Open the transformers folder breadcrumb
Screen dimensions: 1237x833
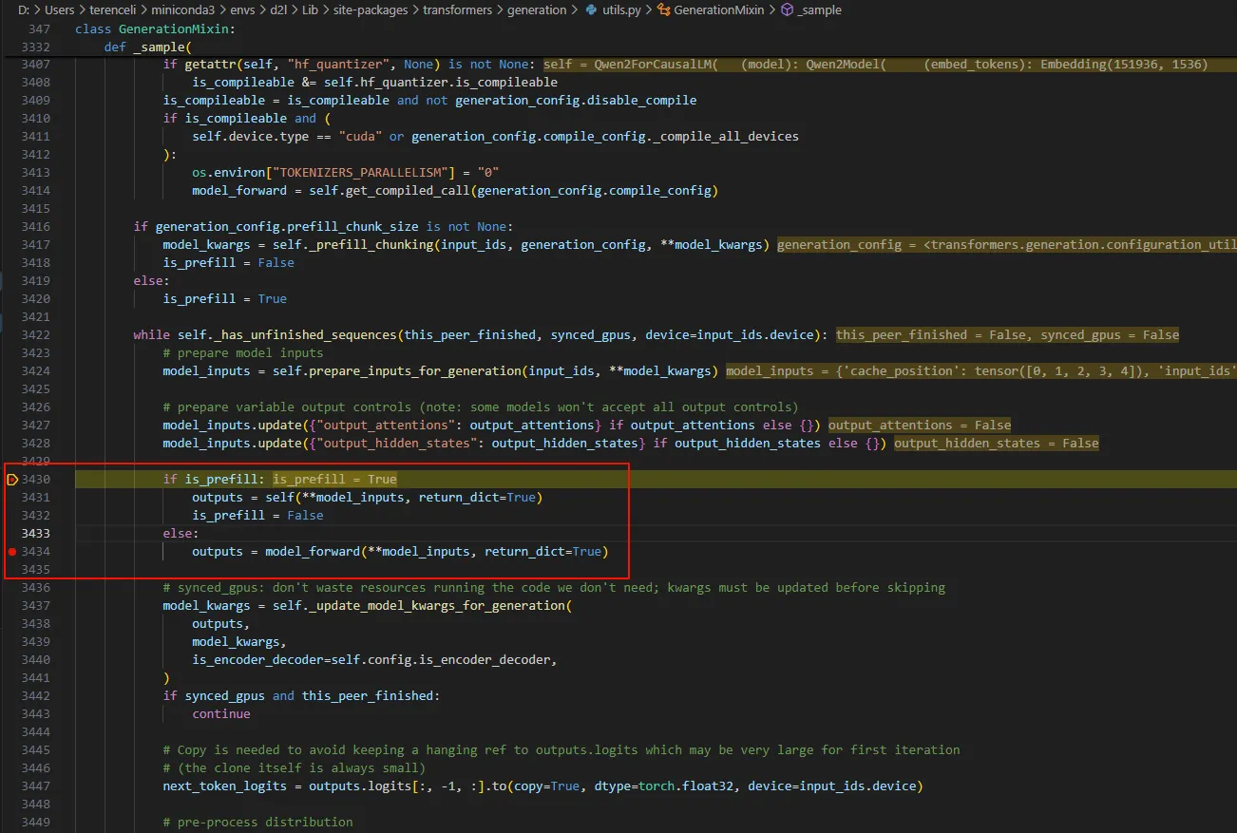[456, 10]
